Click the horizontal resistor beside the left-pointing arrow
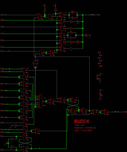 coord(16,126)
